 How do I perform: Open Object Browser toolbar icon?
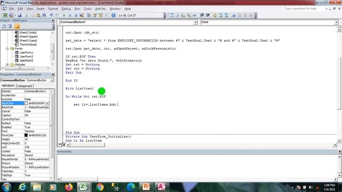[x=100, y=15]
